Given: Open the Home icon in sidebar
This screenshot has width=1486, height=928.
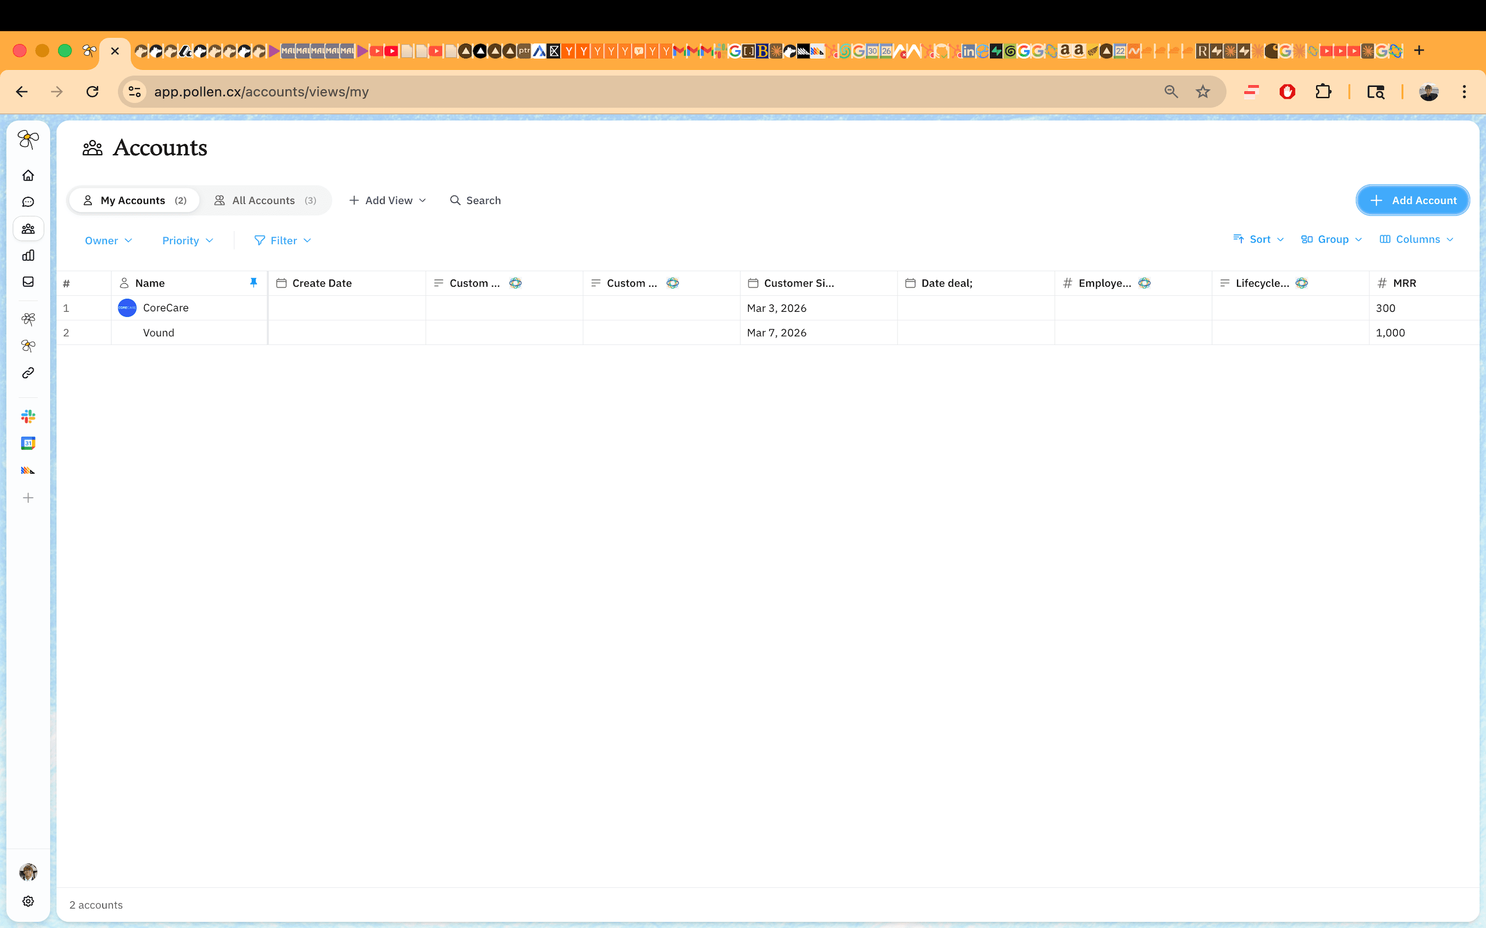Looking at the screenshot, I should 28,176.
